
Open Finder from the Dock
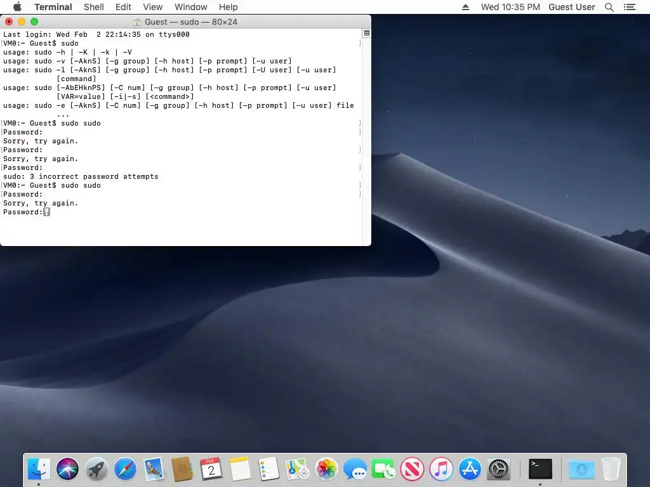coord(39,469)
